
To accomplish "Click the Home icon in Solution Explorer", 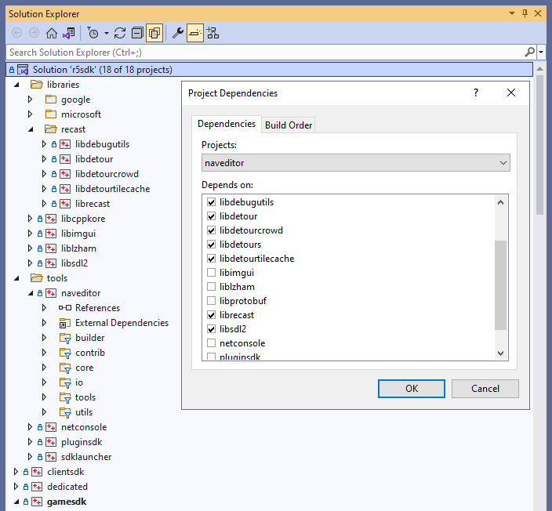I will [x=52, y=33].
